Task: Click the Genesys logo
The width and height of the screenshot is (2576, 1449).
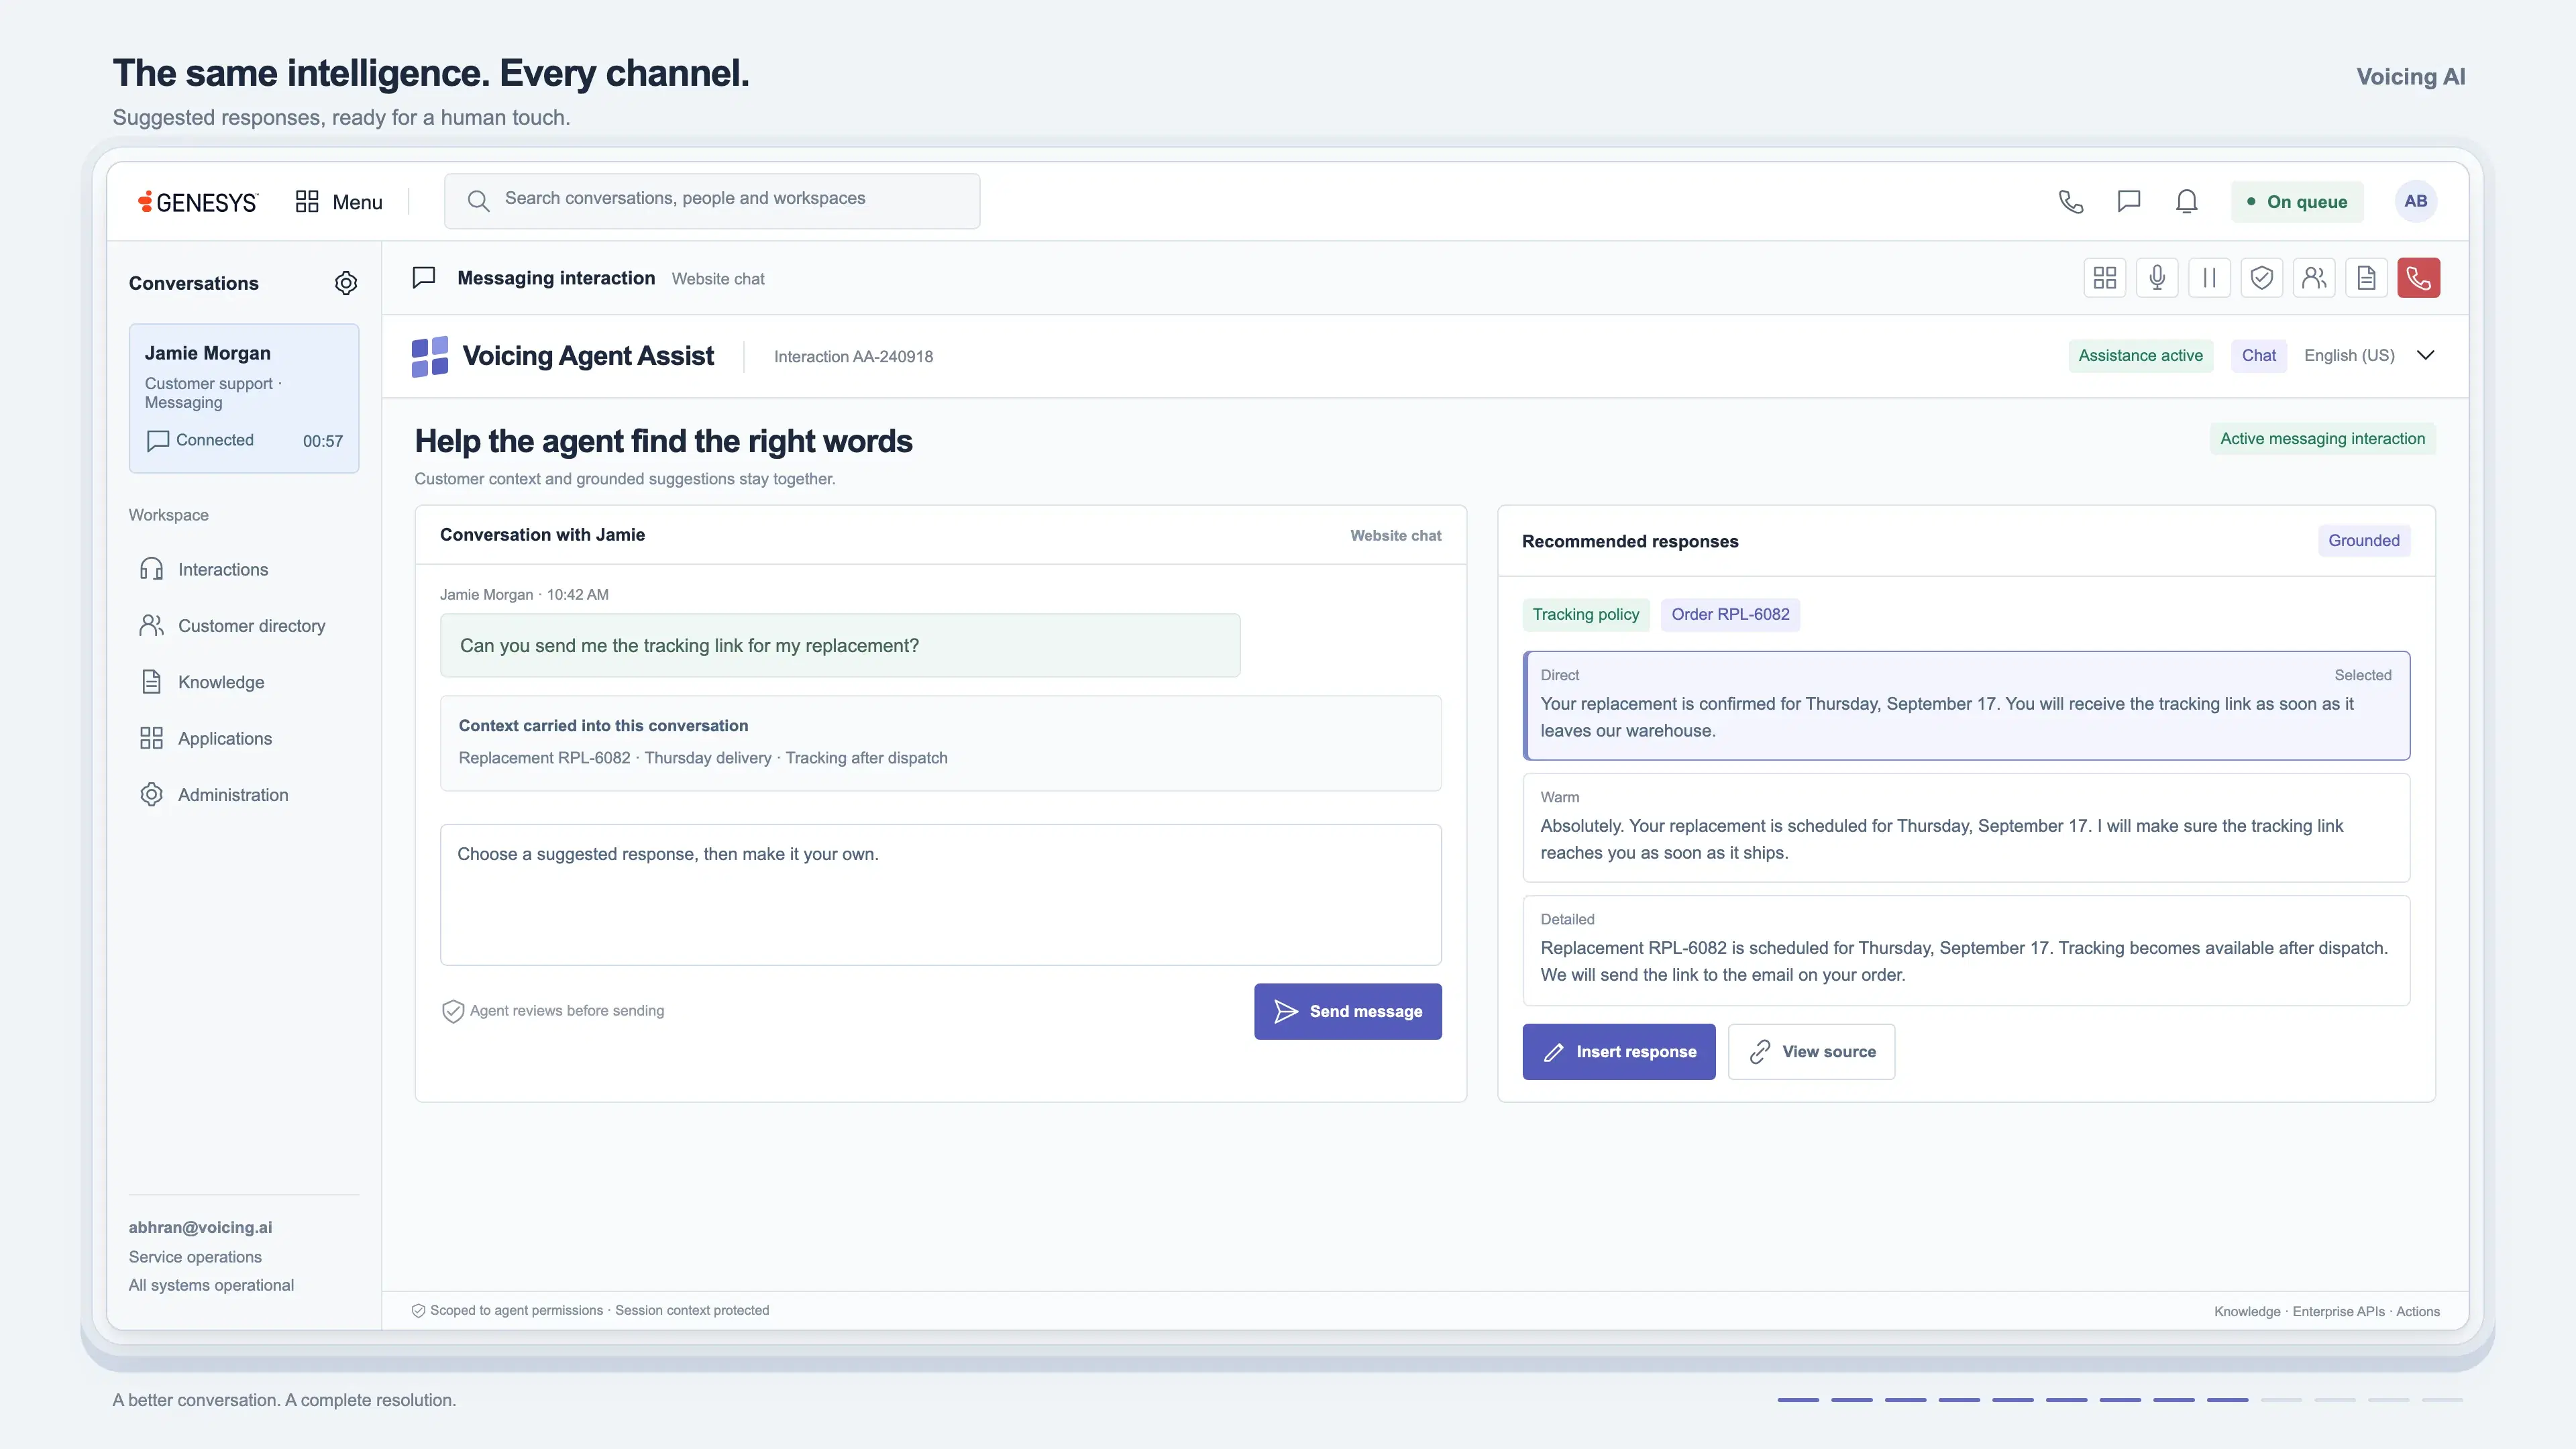Action: [x=198, y=202]
